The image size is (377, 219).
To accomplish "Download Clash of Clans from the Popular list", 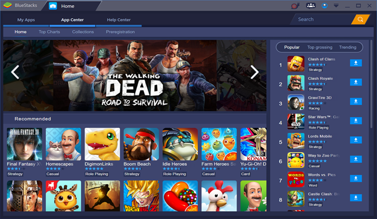I will click(356, 63).
